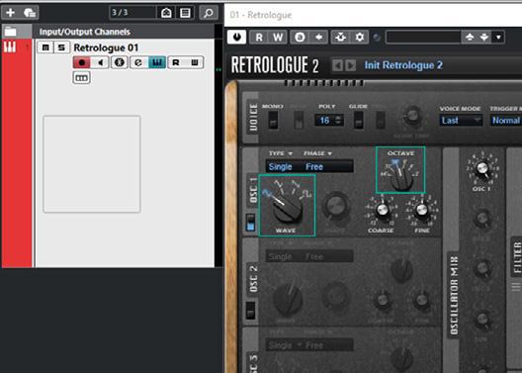Solo the Retrologue 01 track
Screen dimensions: 522x373
point(61,47)
